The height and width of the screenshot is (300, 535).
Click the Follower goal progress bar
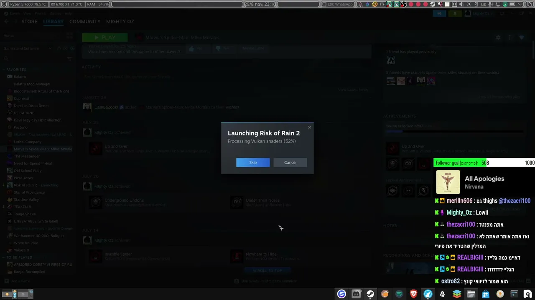484,163
